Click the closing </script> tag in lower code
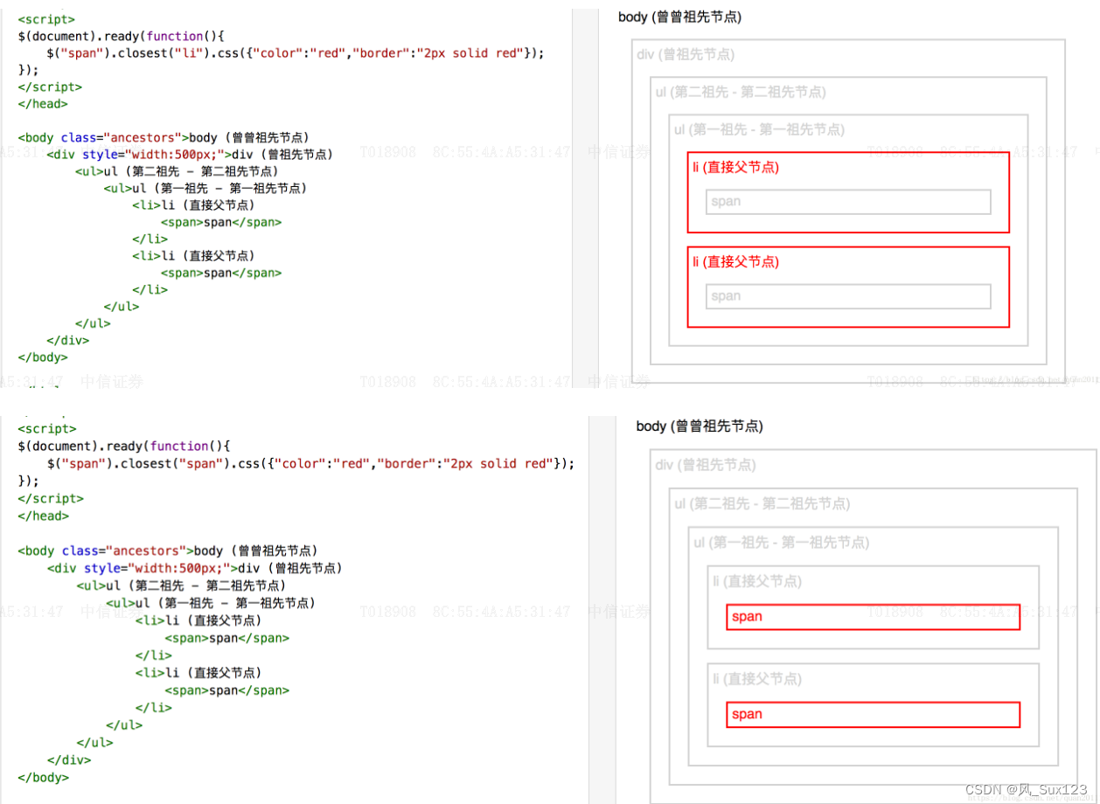This screenshot has width=1100, height=804. click(x=51, y=499)
